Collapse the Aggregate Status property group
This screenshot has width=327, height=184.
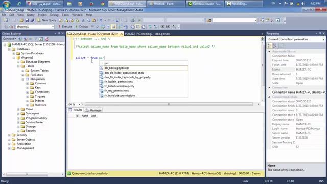[269, 51]
